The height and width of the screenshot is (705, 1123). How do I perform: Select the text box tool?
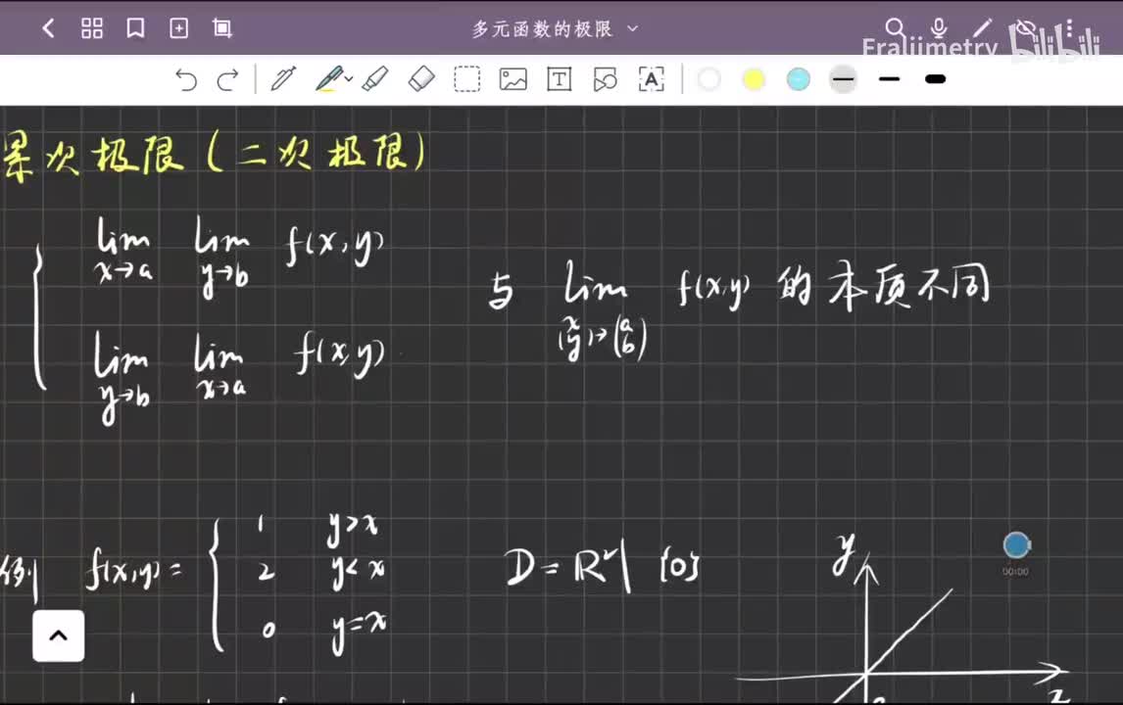[x=559, y=78]
